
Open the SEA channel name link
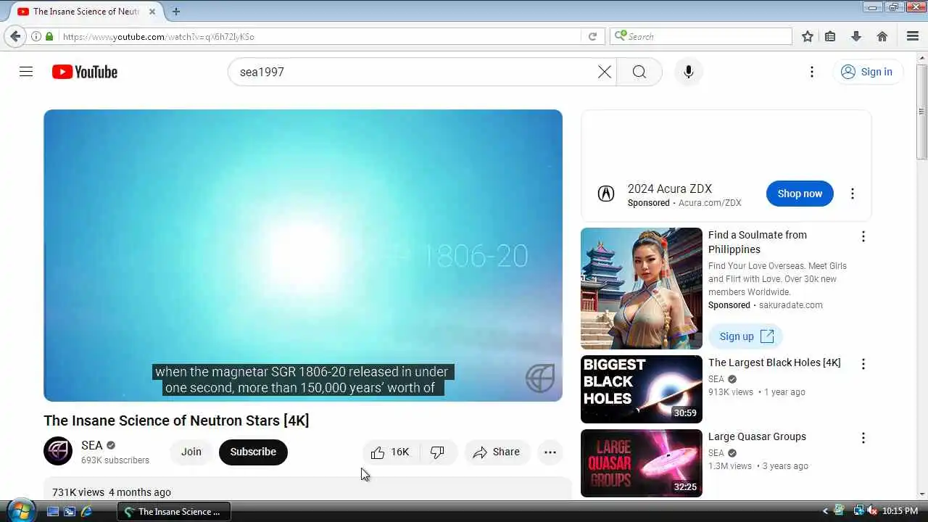(92, 445)
